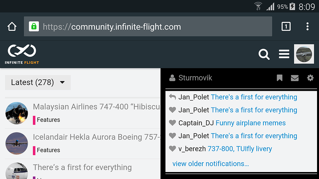Focus the browser URL address bar

tap(148, 27)
